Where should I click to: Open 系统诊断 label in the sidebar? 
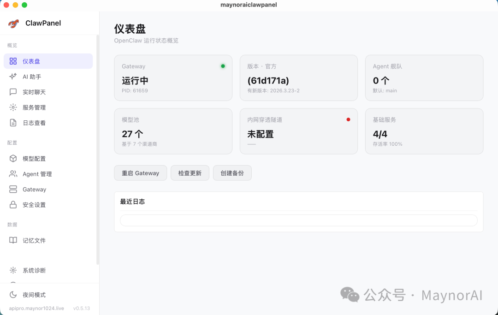34,271
